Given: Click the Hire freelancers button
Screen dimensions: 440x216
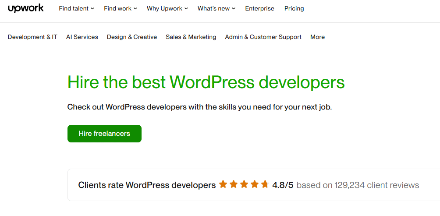Looking at the screenshot, I should [x=104, y=134].
